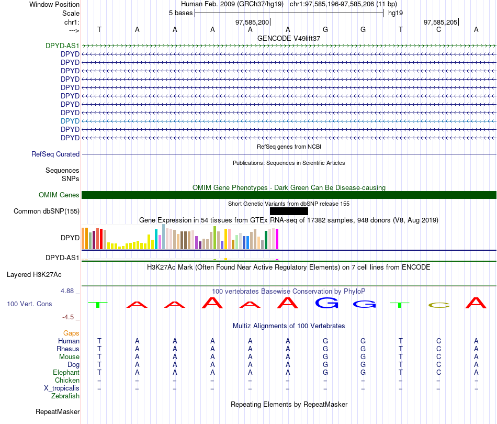The height and width of the screenshot is (424, 497).
Task: Click the 5 bases scale bar text
Action: [180, 13]
